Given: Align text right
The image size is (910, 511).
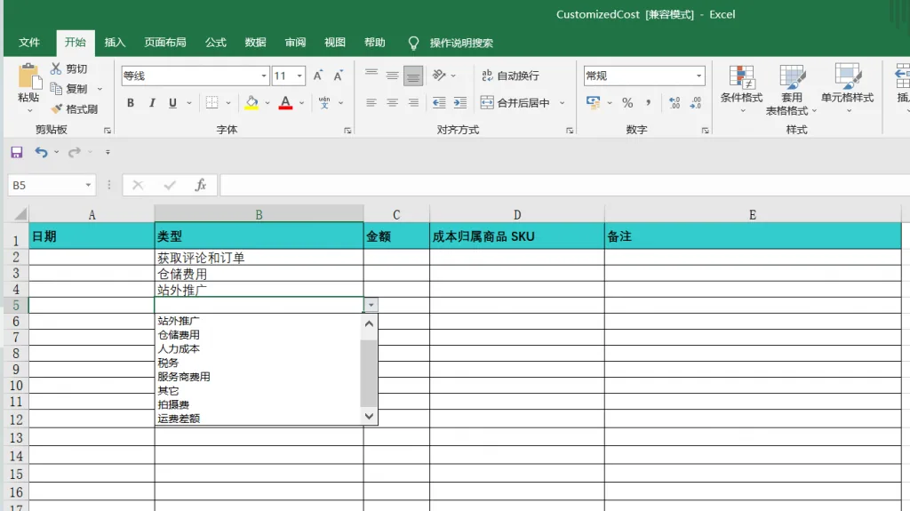Looking at the screenshot, I should pos(413,103).
